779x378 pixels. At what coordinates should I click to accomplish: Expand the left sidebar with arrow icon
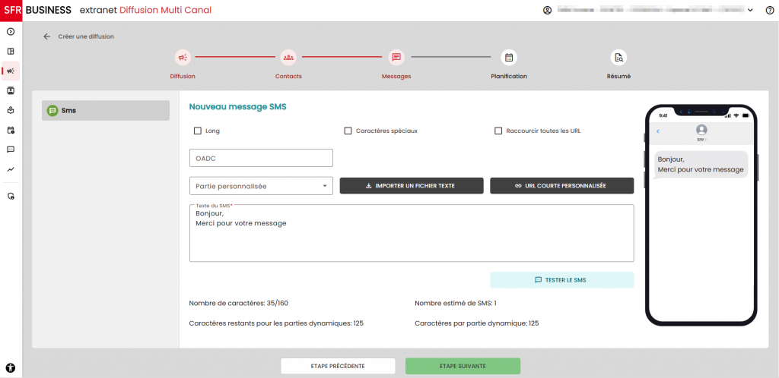click(x=11, y=32)
